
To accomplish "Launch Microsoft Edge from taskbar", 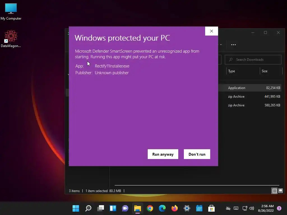I will (x=162, y=208).
